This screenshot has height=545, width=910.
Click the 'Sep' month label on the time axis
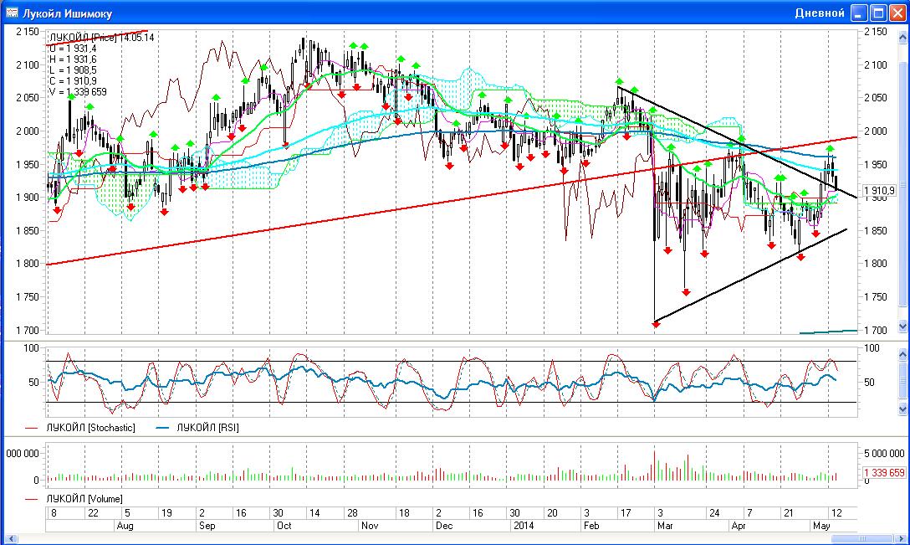pos(207,525)
